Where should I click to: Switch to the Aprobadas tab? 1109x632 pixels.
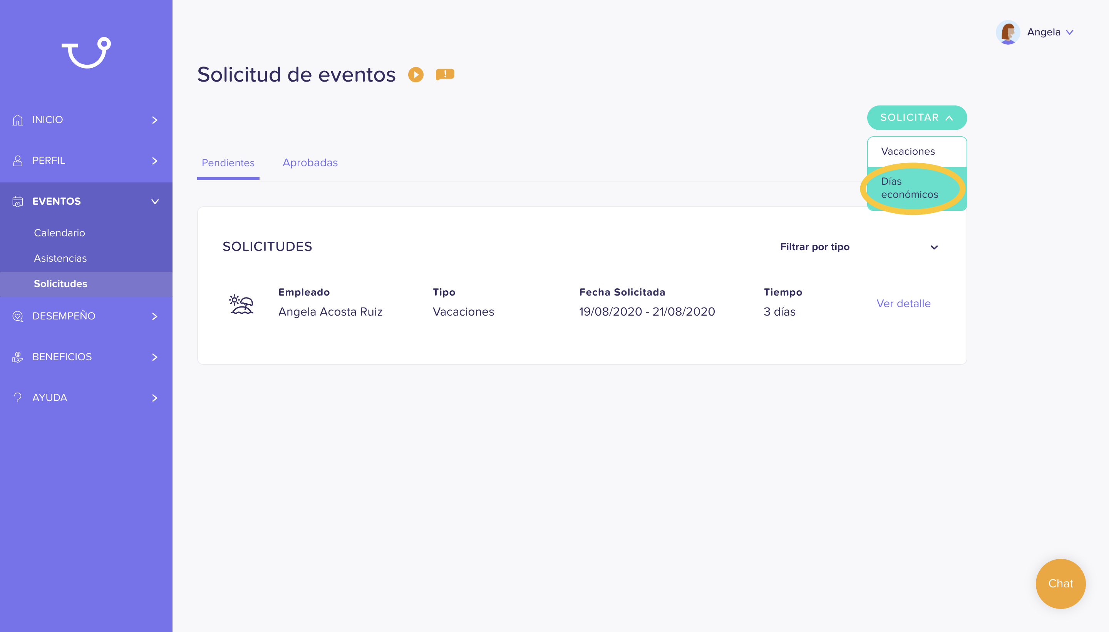310,163
